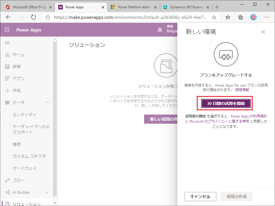Screen dimensions: 275x206
Task: Expand the AI Builder section chevron
Action: (47, 192)
